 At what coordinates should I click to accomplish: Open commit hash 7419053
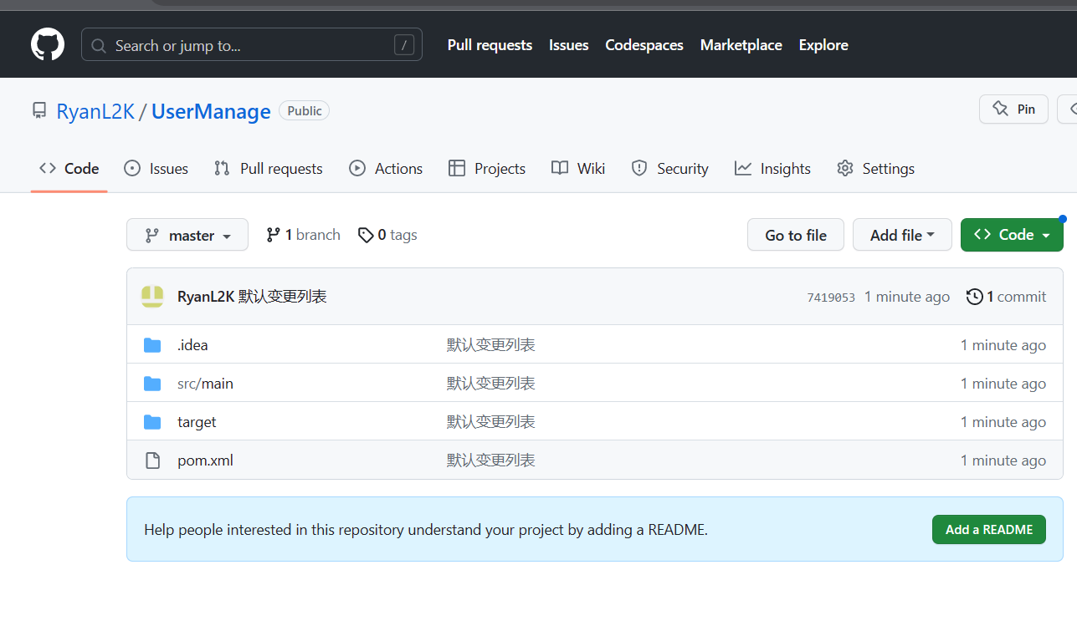[831, 298]
